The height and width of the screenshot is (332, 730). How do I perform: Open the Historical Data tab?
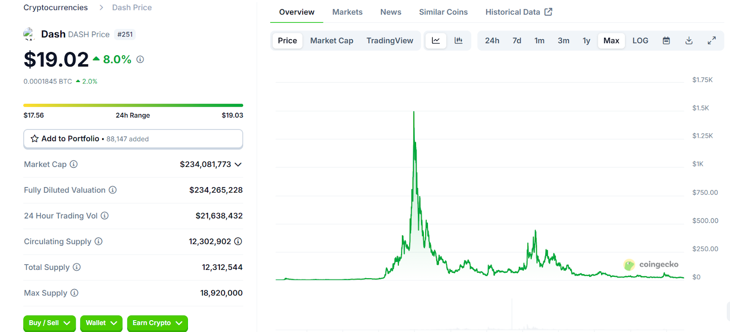click(519, 12)
